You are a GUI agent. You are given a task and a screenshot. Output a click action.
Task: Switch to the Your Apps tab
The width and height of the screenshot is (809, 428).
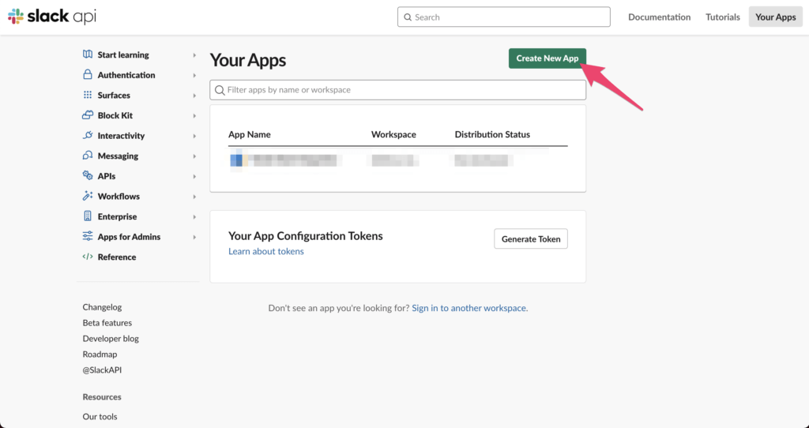click(x=775, y=17)
